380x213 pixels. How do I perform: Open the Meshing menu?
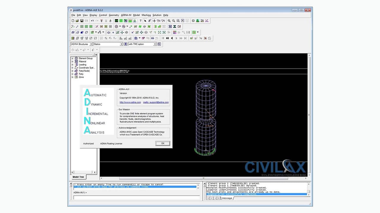pyautogui.click(x=146, y=15)
